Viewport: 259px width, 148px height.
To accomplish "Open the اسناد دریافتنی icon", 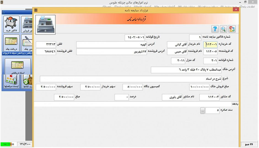I will point(18,66).
